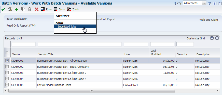Click 'Business Unit Master List Co/Rpt Code 4'
This screenshot has width=222, height=95.
coord(62,79)
